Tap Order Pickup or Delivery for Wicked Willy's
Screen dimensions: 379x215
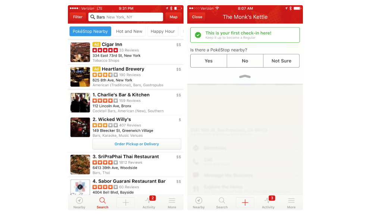[x=137, y=144]
